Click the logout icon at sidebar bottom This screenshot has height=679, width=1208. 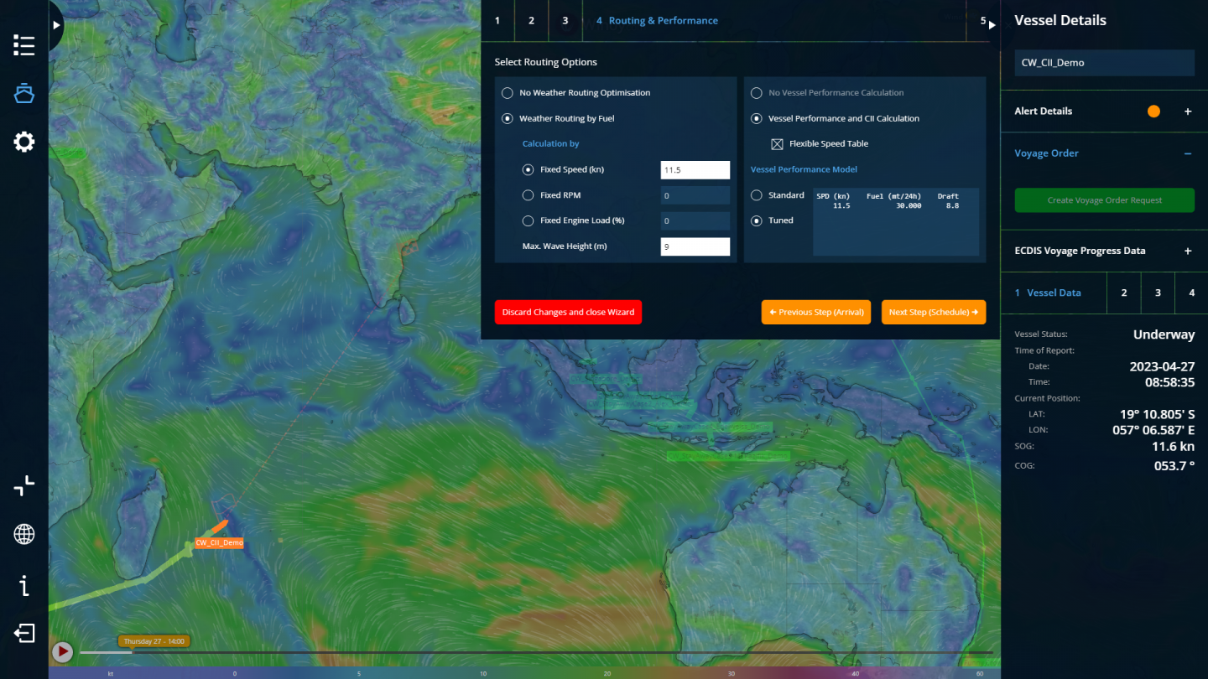tap(23, 634)
